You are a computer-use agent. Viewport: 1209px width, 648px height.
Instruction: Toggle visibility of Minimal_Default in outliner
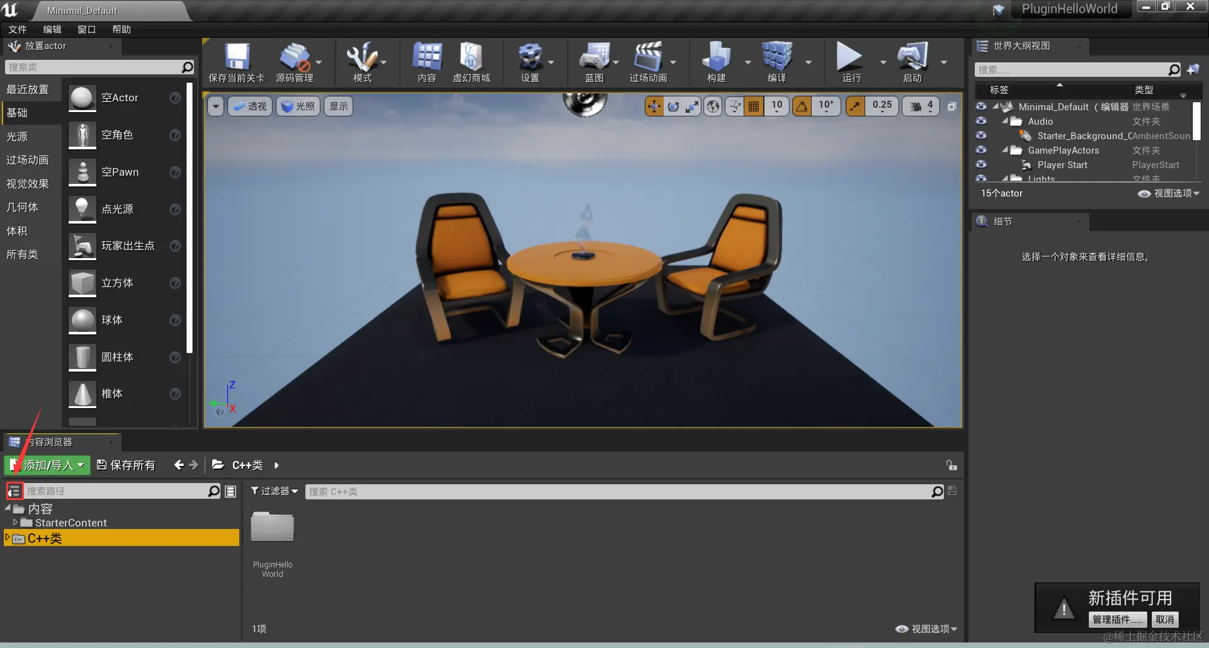pos(981,106)
